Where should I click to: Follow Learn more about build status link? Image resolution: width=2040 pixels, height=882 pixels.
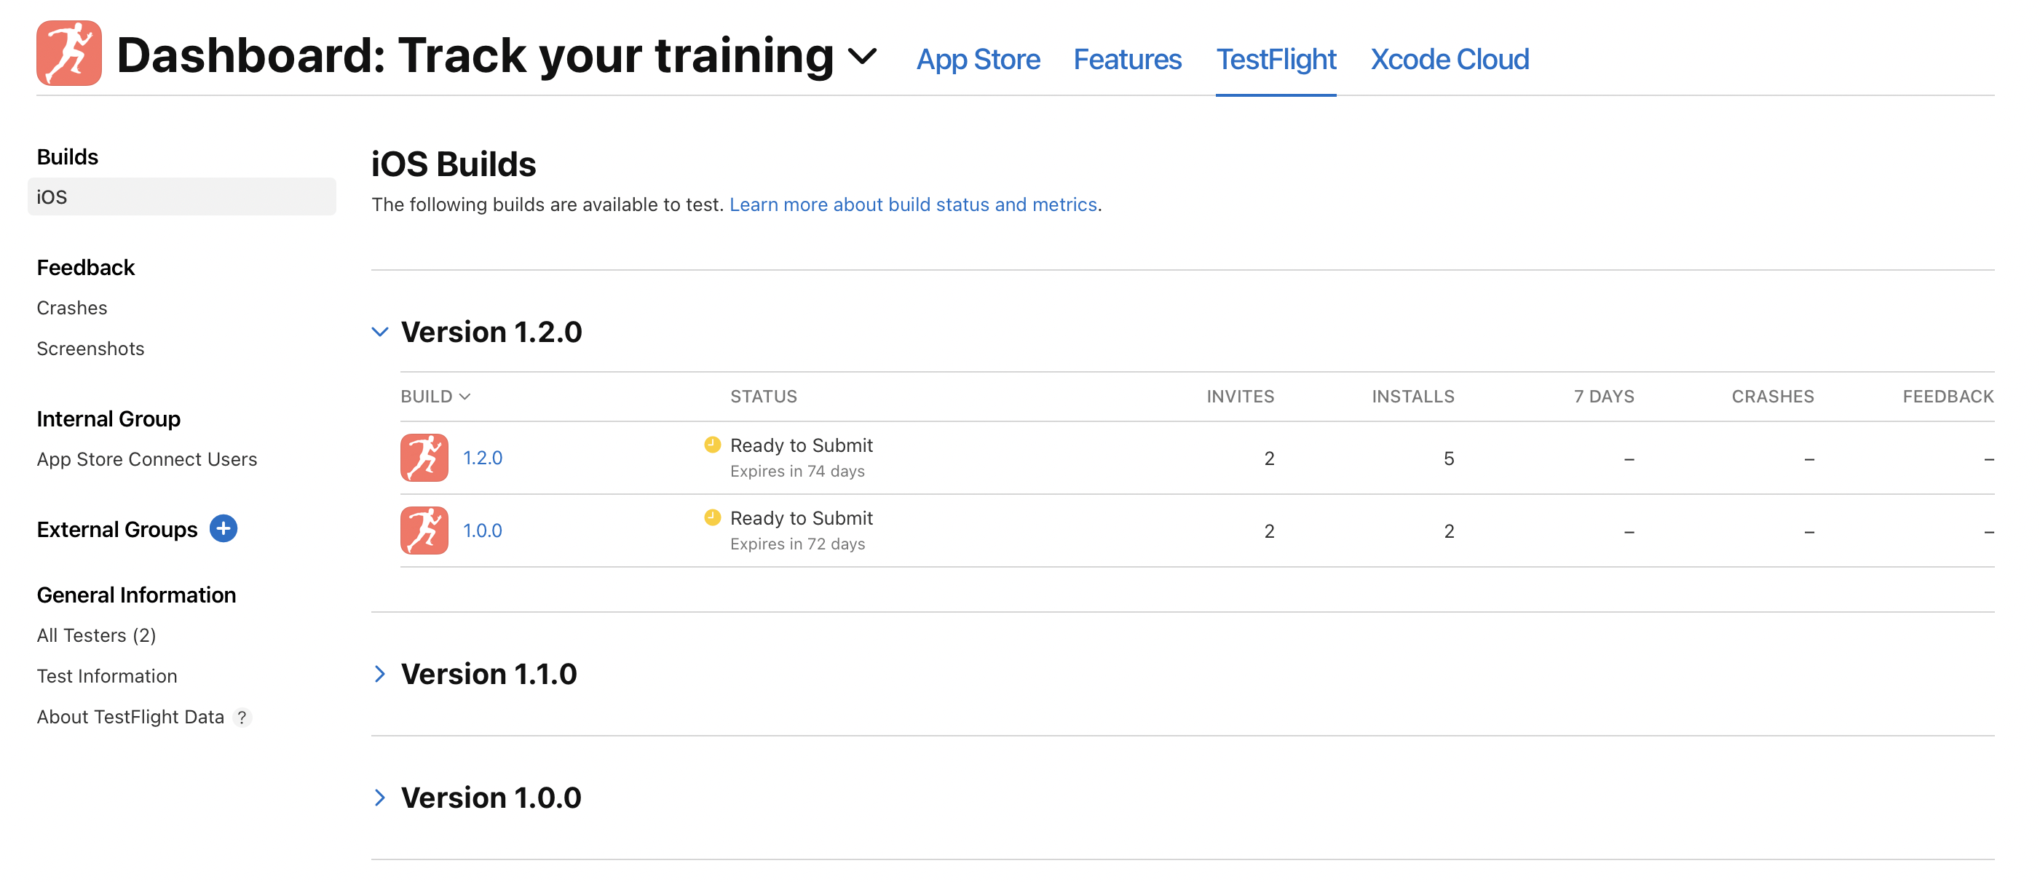912,204
